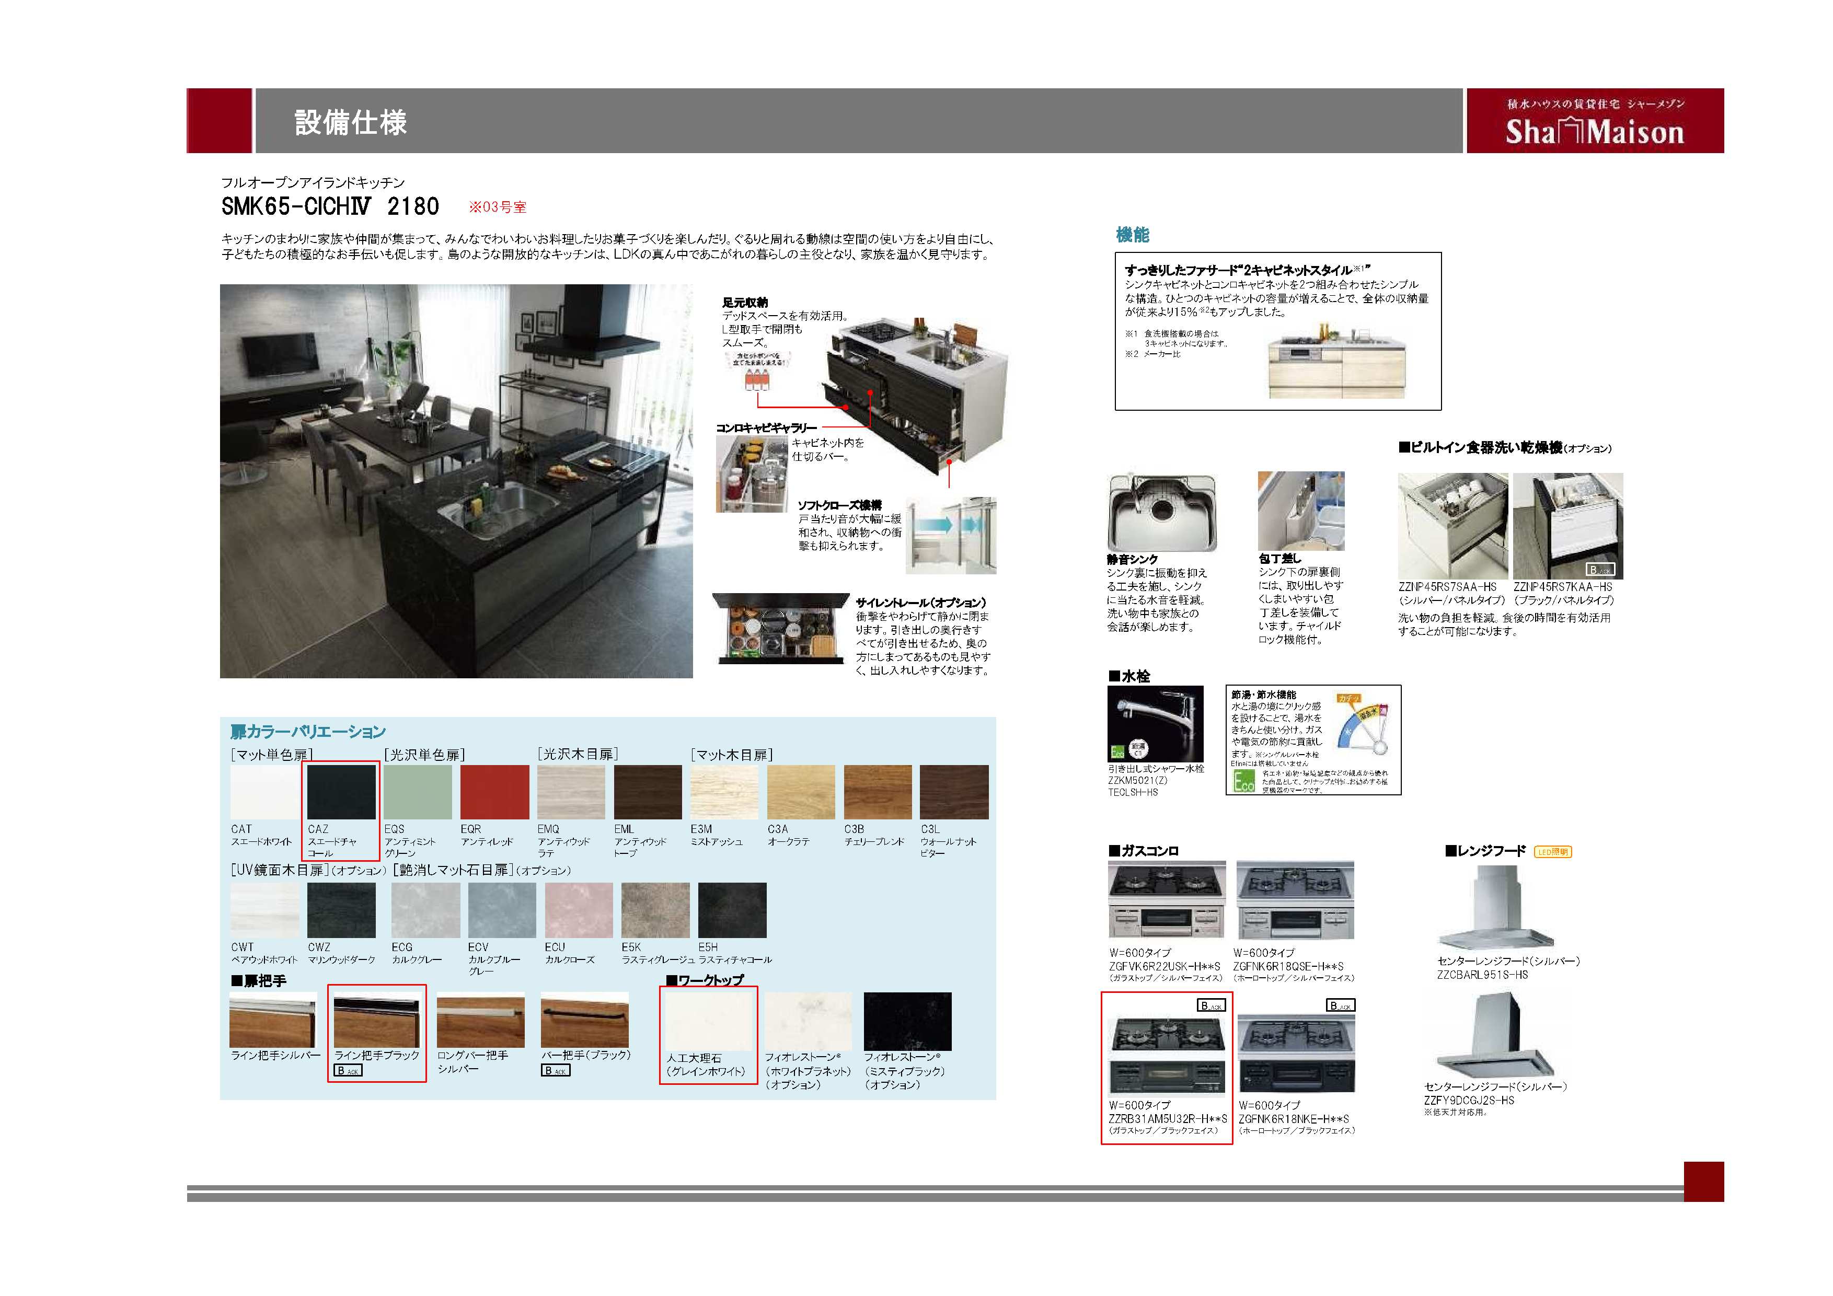Select the CWZ マリンウッドダーク swatch
1833x1296 pixels.
341,910
